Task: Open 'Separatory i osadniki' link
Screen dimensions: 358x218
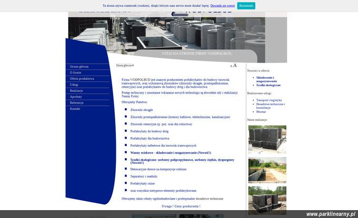Action: click(144, 177)
